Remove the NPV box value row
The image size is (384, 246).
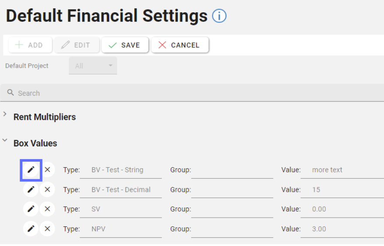point(47,229)
